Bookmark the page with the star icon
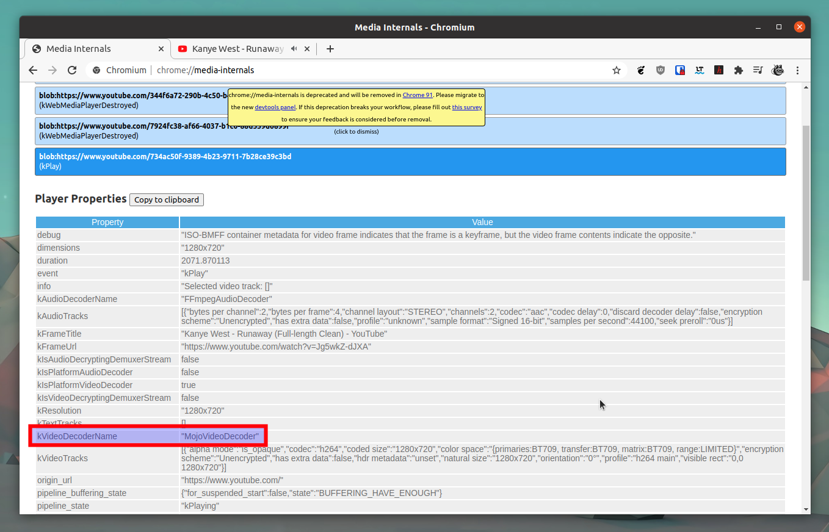This screenshot has height=532, width=829. (616, 70)
